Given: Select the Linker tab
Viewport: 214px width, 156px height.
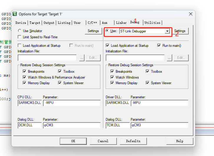Looking at the screenshot, I should pos(121,23).
